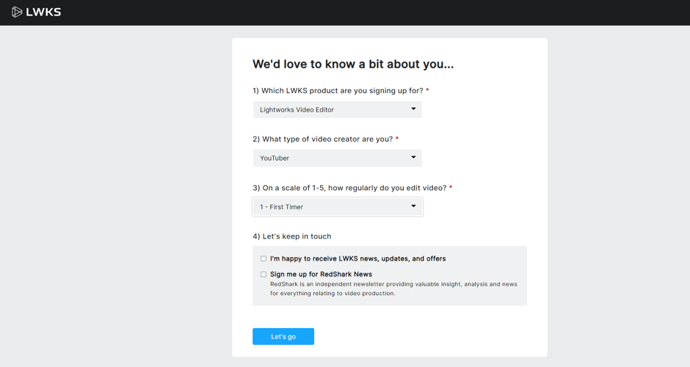Open the YouTuber creator type dropdown

337,158
